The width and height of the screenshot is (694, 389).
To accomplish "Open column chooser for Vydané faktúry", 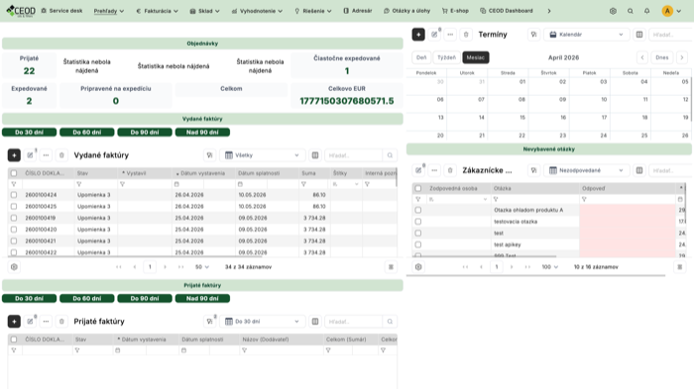I will click(315, 155).
